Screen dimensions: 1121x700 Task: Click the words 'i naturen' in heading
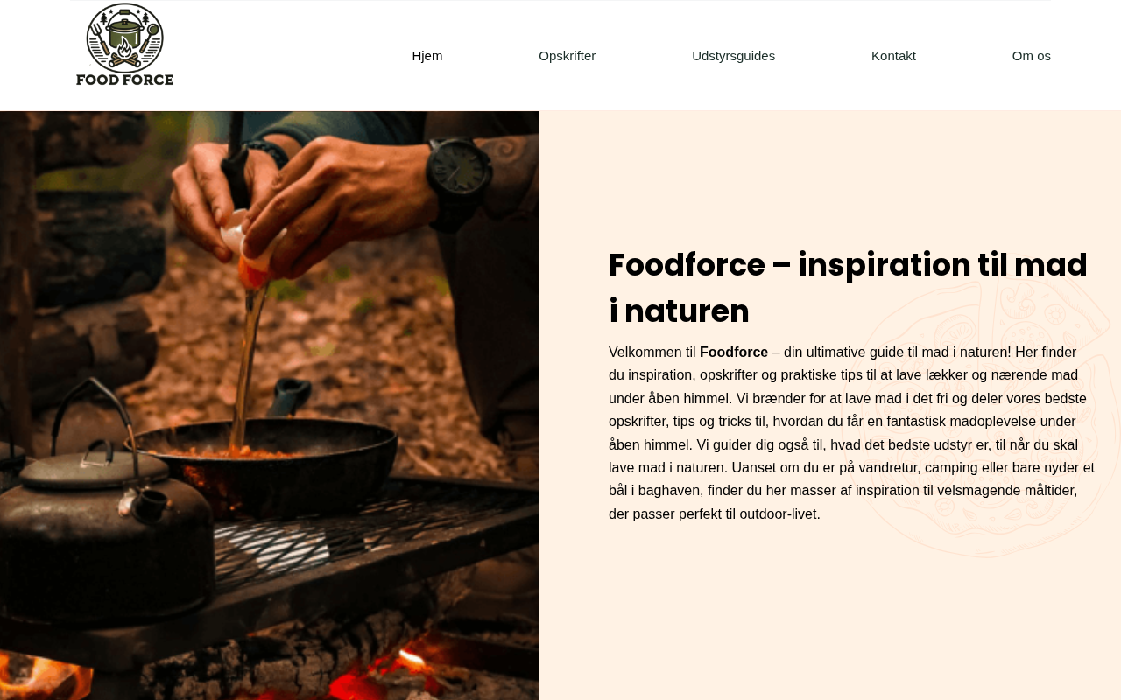coord(679,311)
